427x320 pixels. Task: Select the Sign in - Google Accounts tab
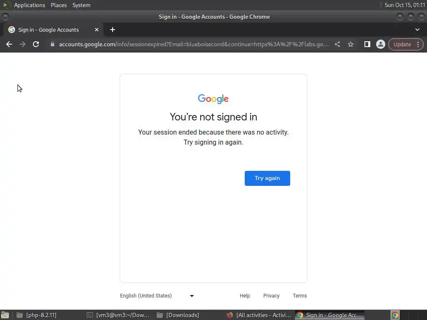[53, 30]
